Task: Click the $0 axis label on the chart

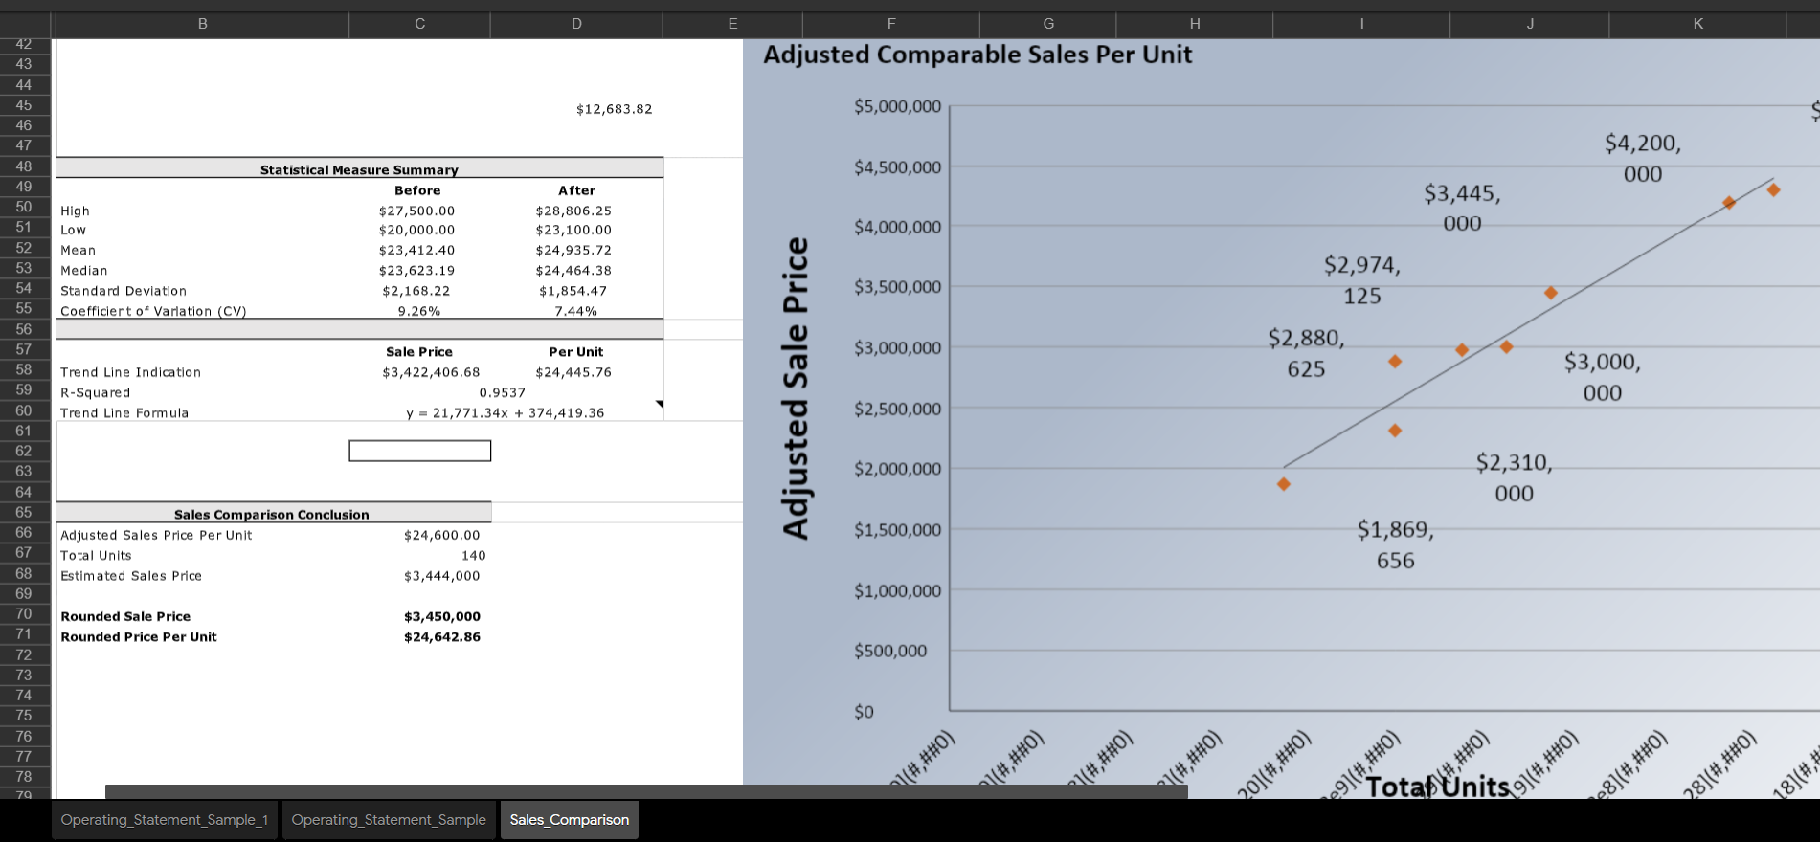Action: (x=864, y=712)
